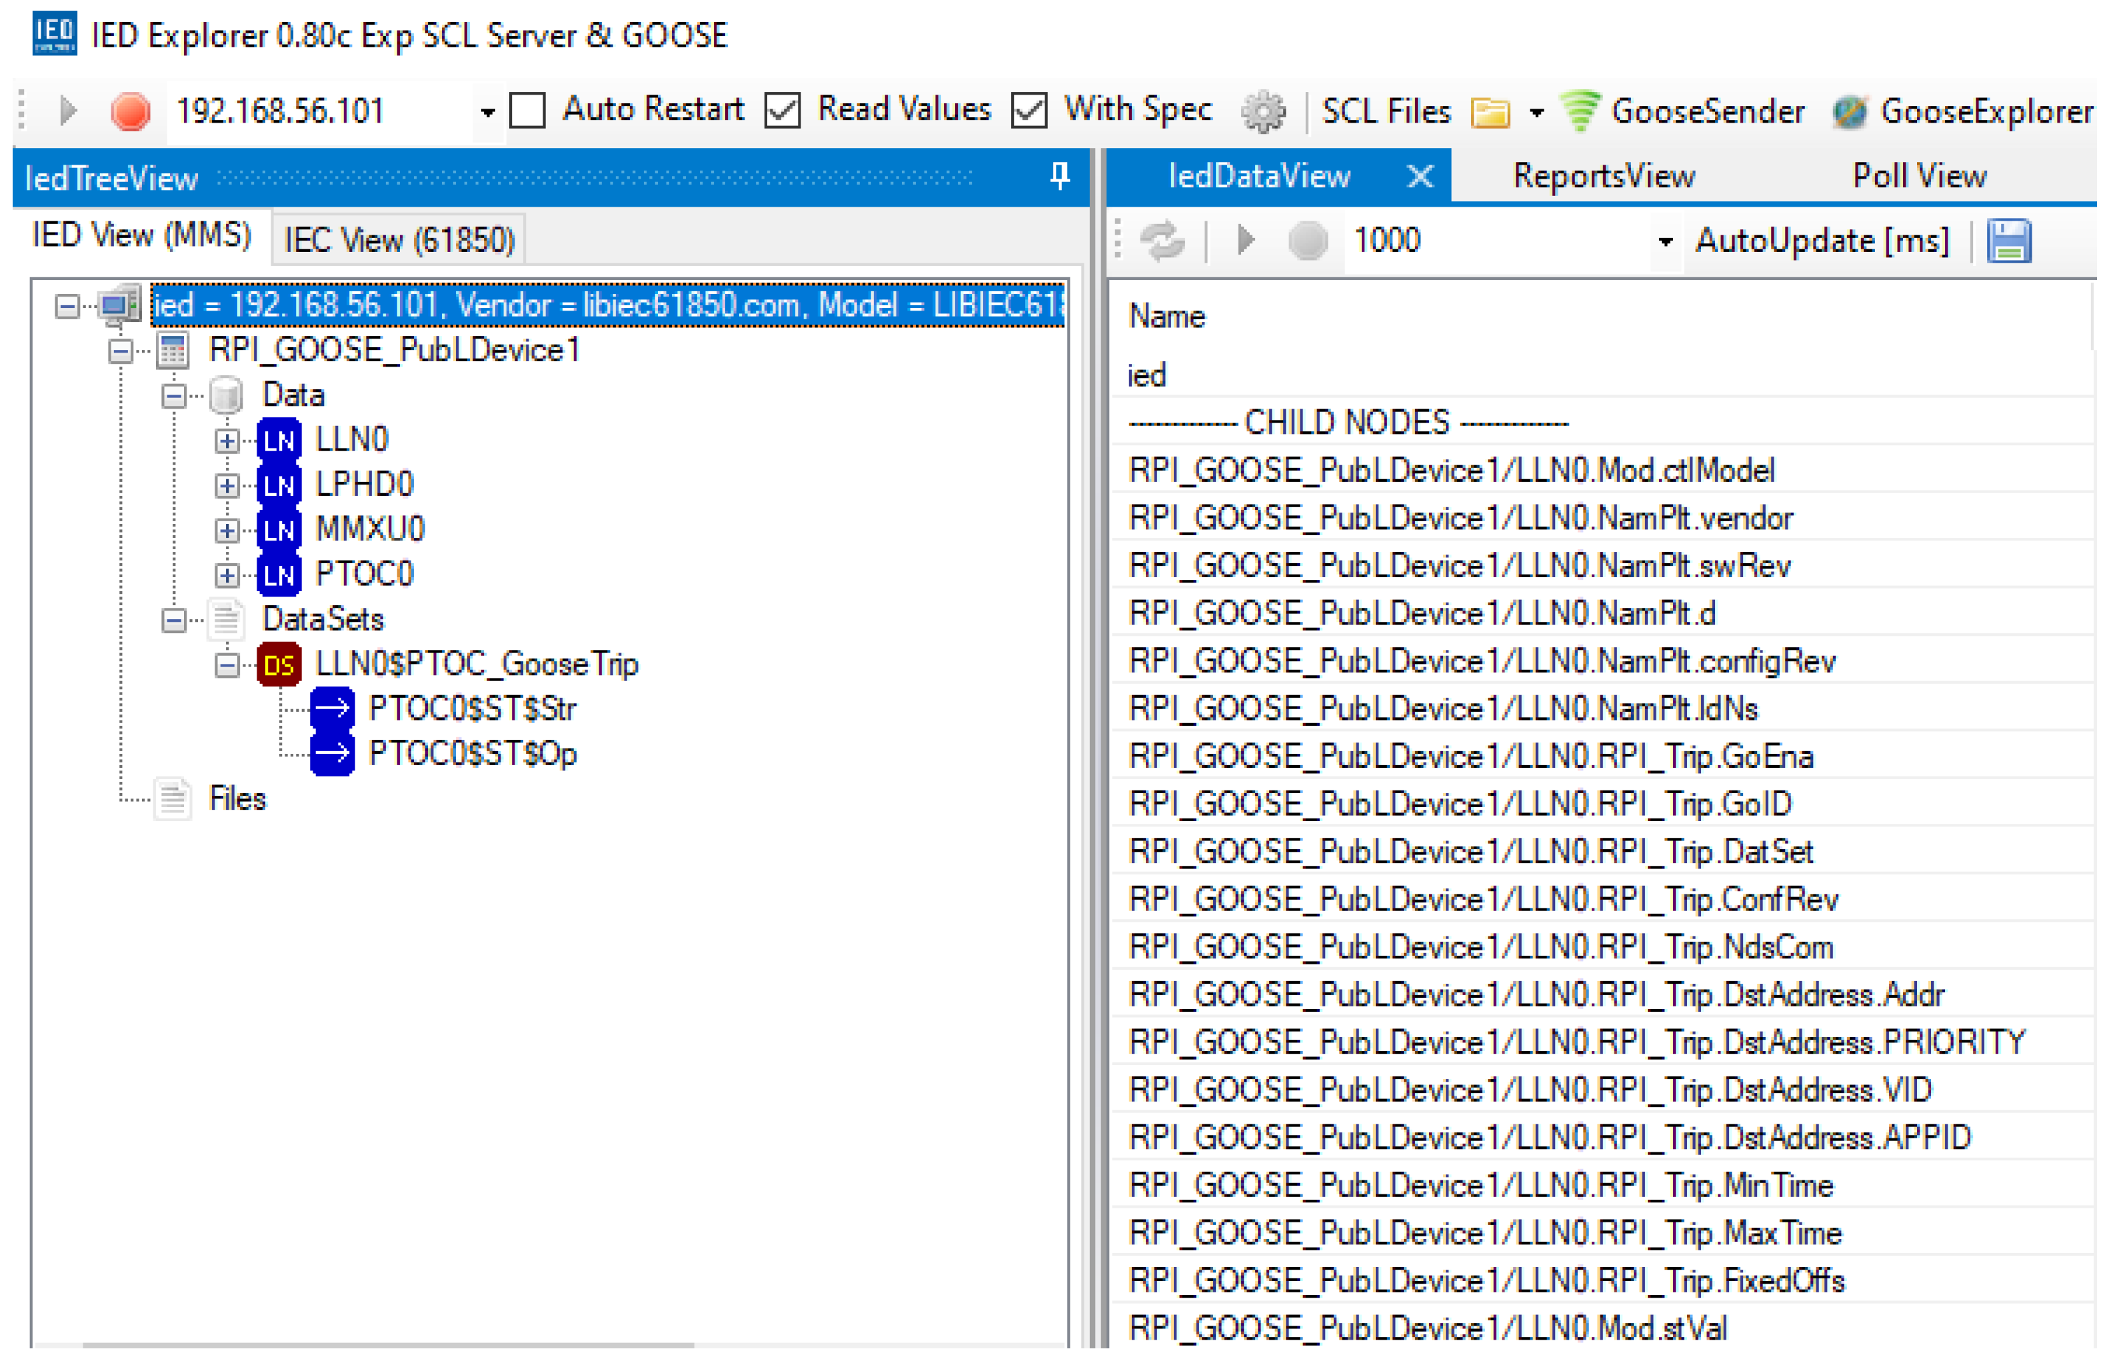Select the PTOC0$ST$Op dataset entry
This screenshot has width=2109, height=1367.
click(473, 754)
